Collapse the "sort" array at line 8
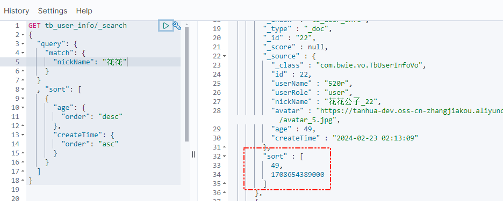The height and width of the screenshot is (201, 503). click(23, 90)
